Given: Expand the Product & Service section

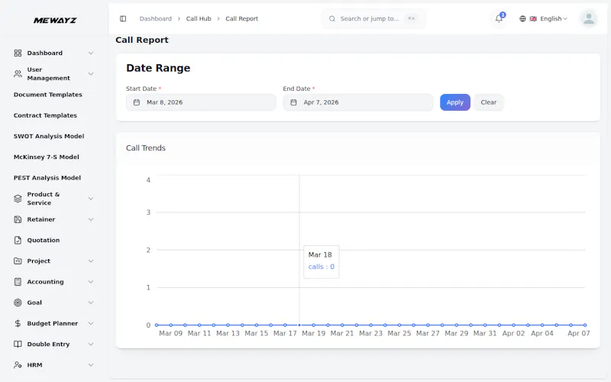Looking at the screenshot, I should [x=53, y=199].
